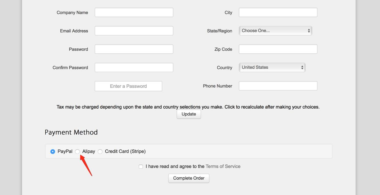Open the Terms of Service link
This screenshot has width=380, height=195.
223,166
